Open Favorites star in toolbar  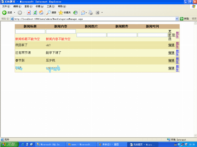pyautogui.click(x=61, y=12)
